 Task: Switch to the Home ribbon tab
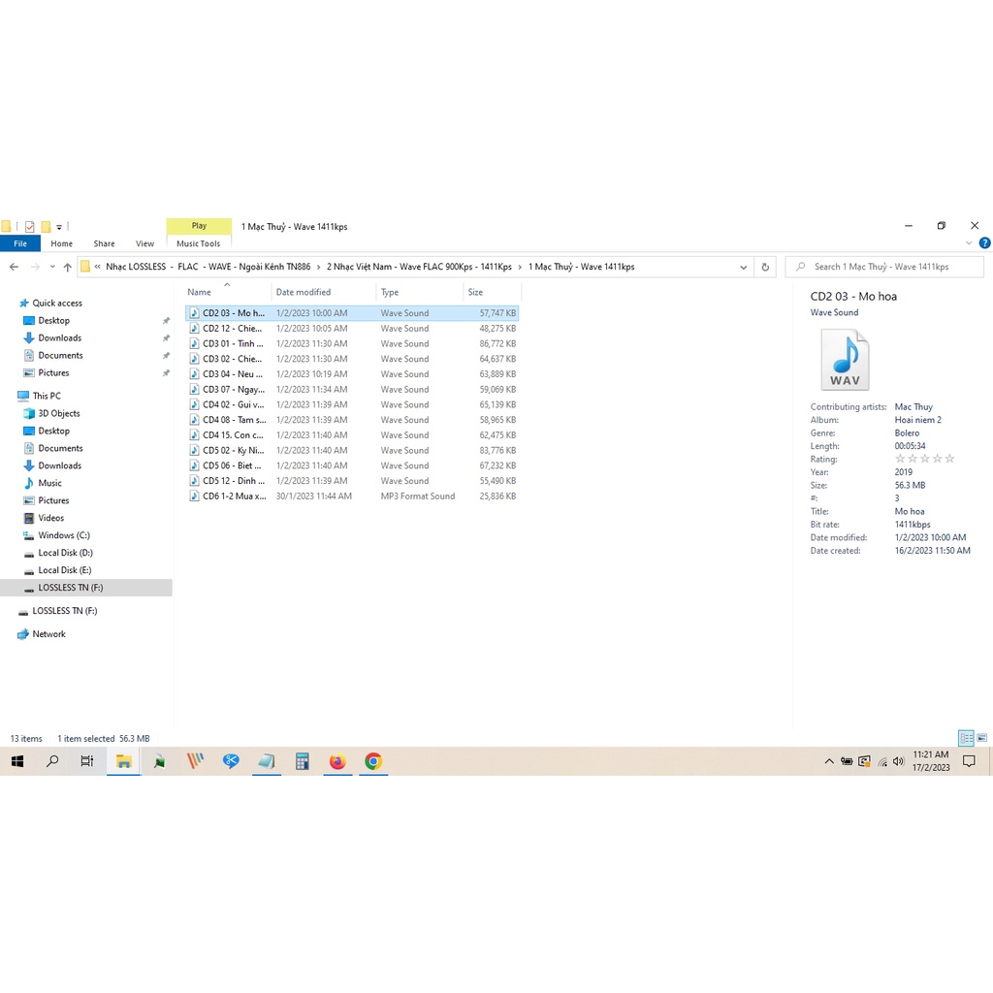61,243
